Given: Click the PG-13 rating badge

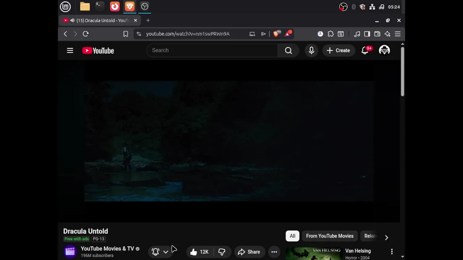Looking at the screenshot, I should click(98, 239).
